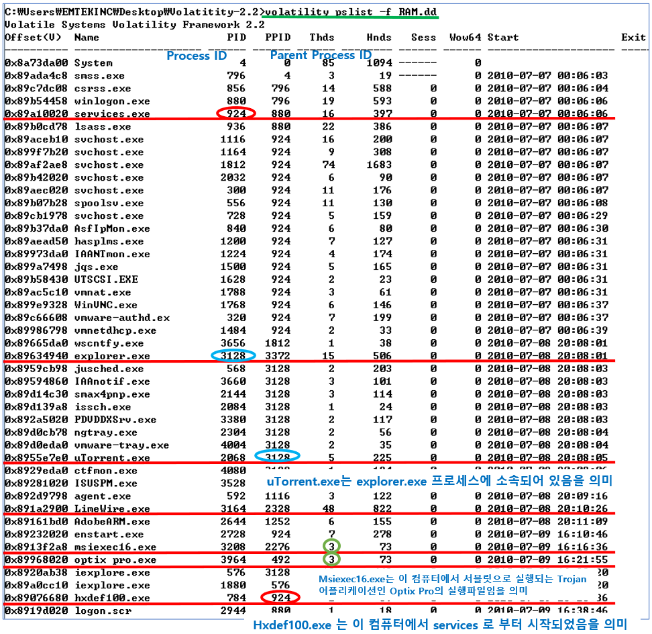Click PID 1880 of iexplore.exe

tap(233, 585)
